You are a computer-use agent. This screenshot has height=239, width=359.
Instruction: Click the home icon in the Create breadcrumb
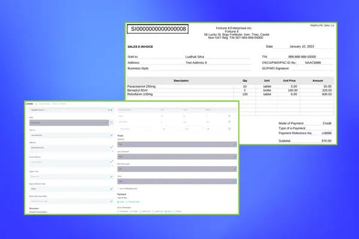(x=36, y=104)
